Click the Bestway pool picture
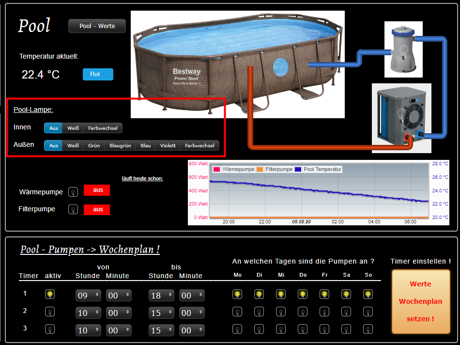The width and height of the screenshot is (460, 345). point(238,64)
